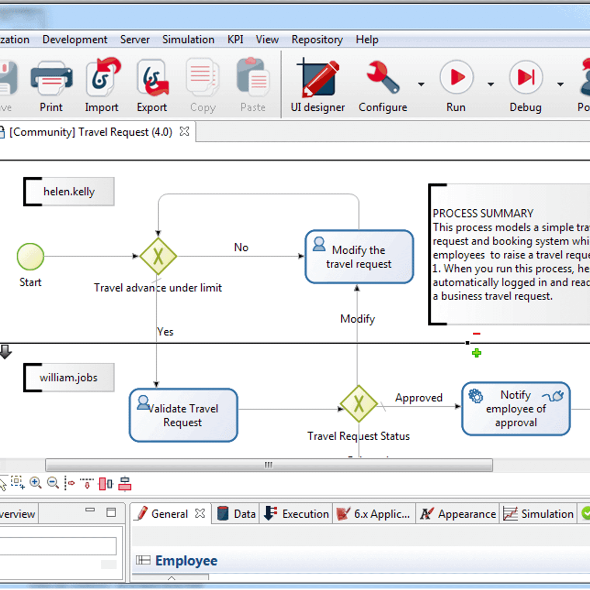Screen dimensions: 590x590
Task: Click the align horizontally icon
Action: point(106,483)
